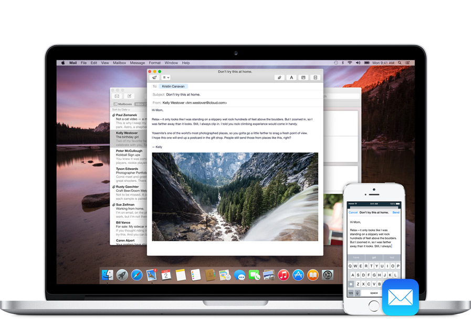
Task: Open Safari from the Dock
Action: [x=137, y=275]
